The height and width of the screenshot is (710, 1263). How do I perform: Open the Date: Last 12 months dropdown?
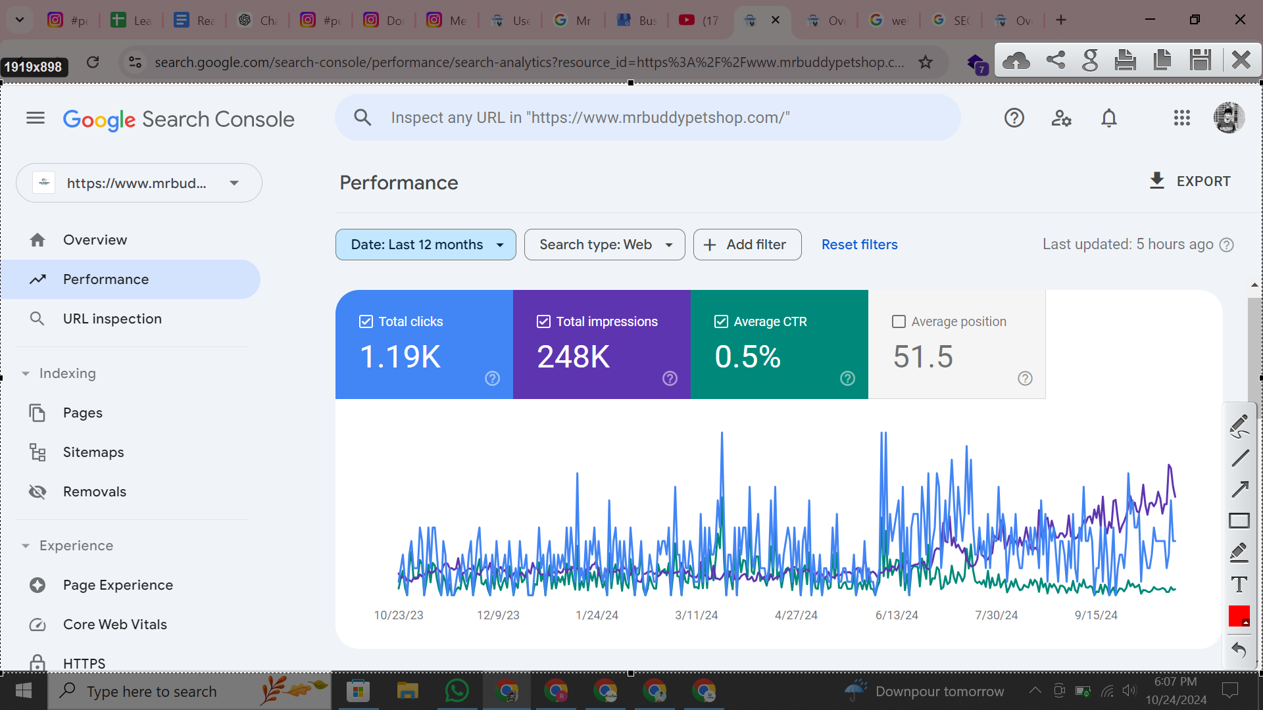click(426, 245)
